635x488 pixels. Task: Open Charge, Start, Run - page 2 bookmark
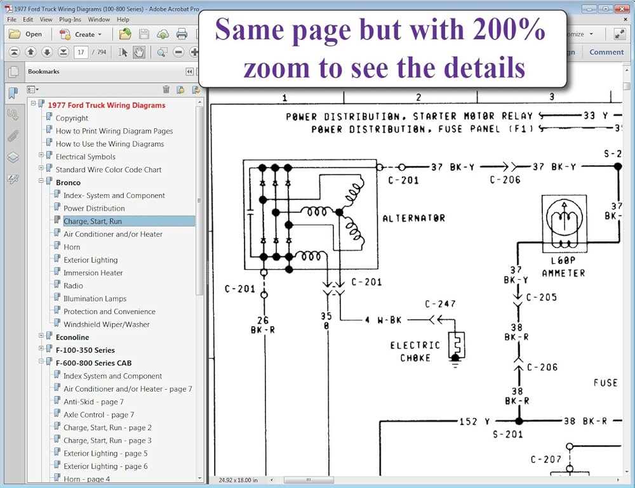point(107,428)
